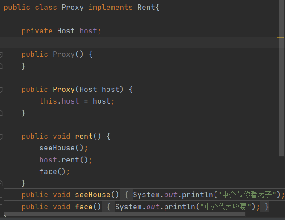Image resolution: width=285 pixels, height=220 pixels.
Task: Collapse the no-arg Proxy() constructor fold marker
Action: pyautogui.click(x=1, y=55)
